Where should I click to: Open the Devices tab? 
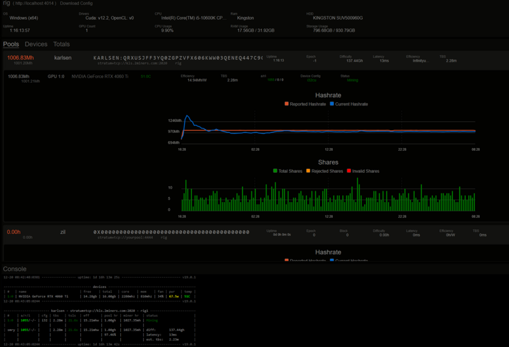36,44
